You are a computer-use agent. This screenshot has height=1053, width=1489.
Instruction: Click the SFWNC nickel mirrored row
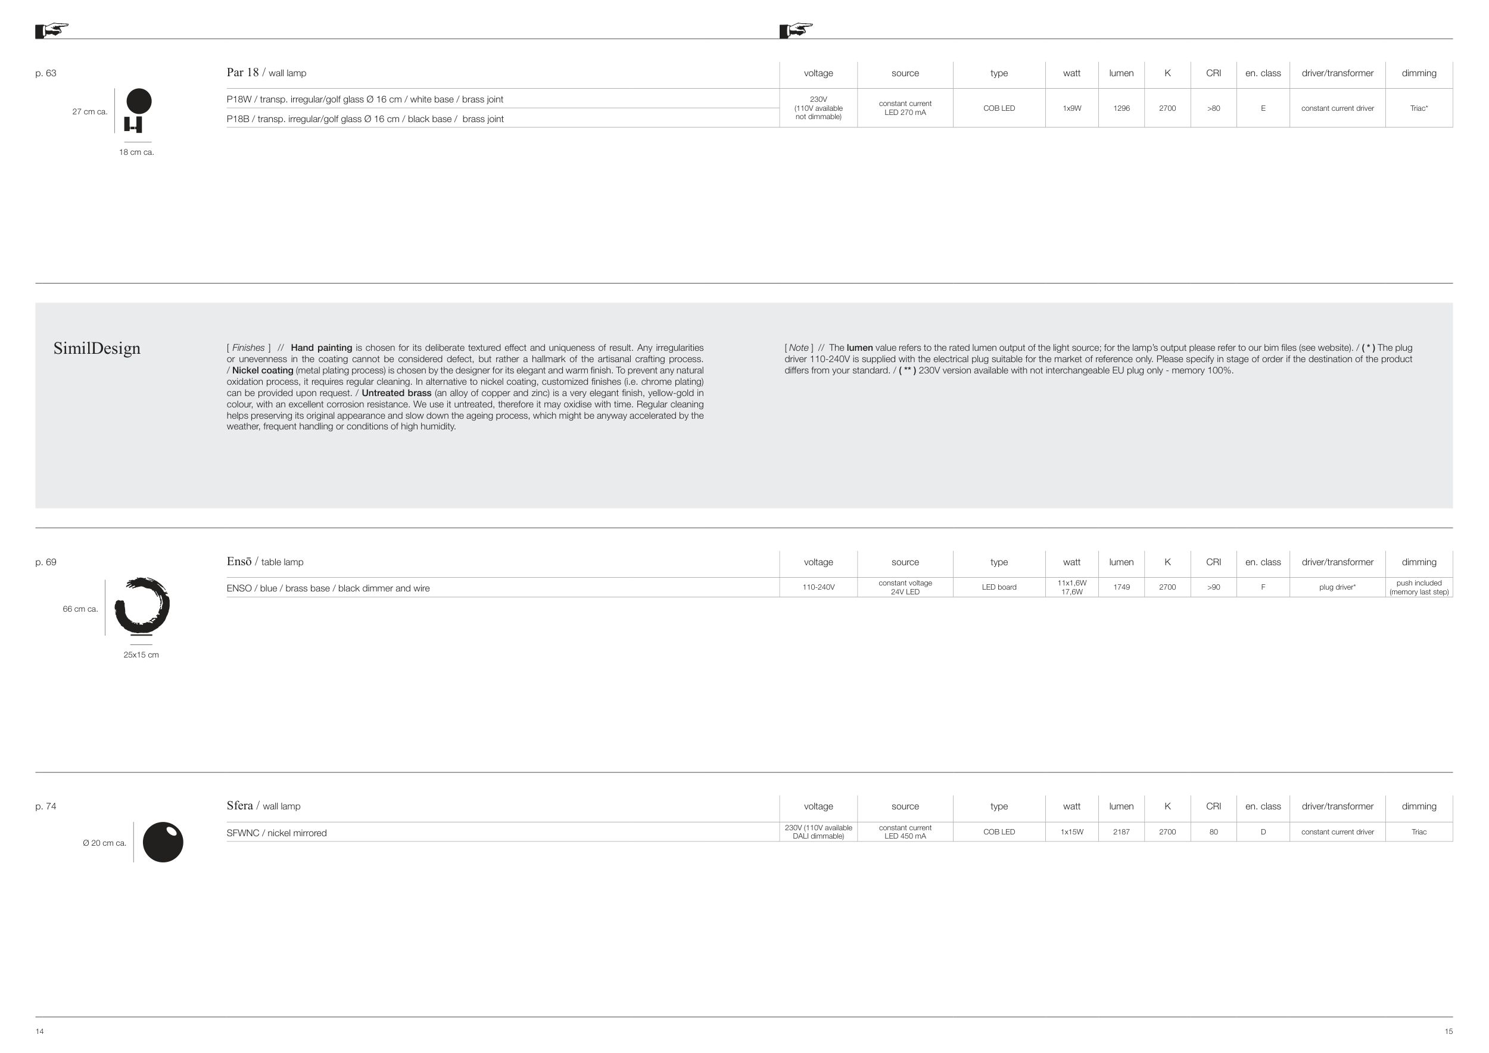coord(276,833)
